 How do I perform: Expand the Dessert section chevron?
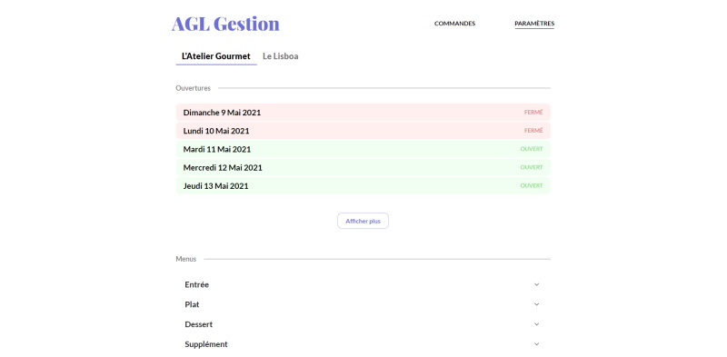coord(536,324)
